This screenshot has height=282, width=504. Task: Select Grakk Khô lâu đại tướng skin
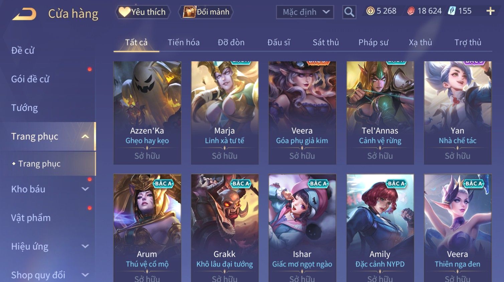(225, 228)
